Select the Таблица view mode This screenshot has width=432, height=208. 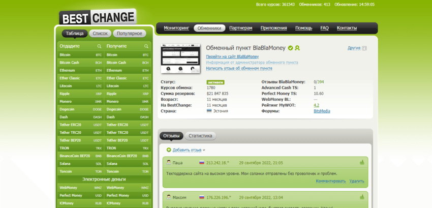click(x=75, y=34)
